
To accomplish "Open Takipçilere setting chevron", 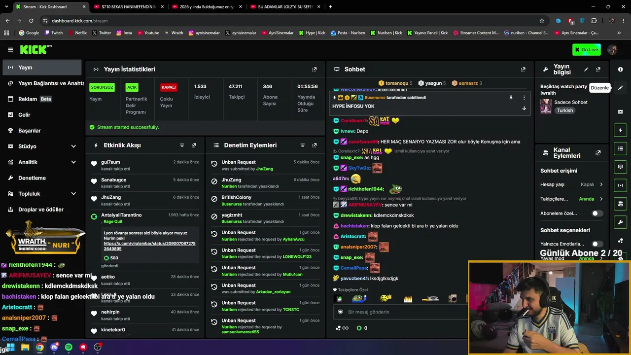I will click(x=601, y=199).
